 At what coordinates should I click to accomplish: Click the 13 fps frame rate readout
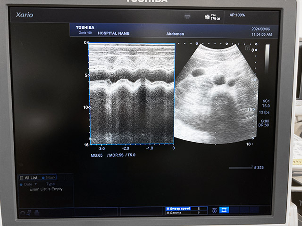coord(264,112)
